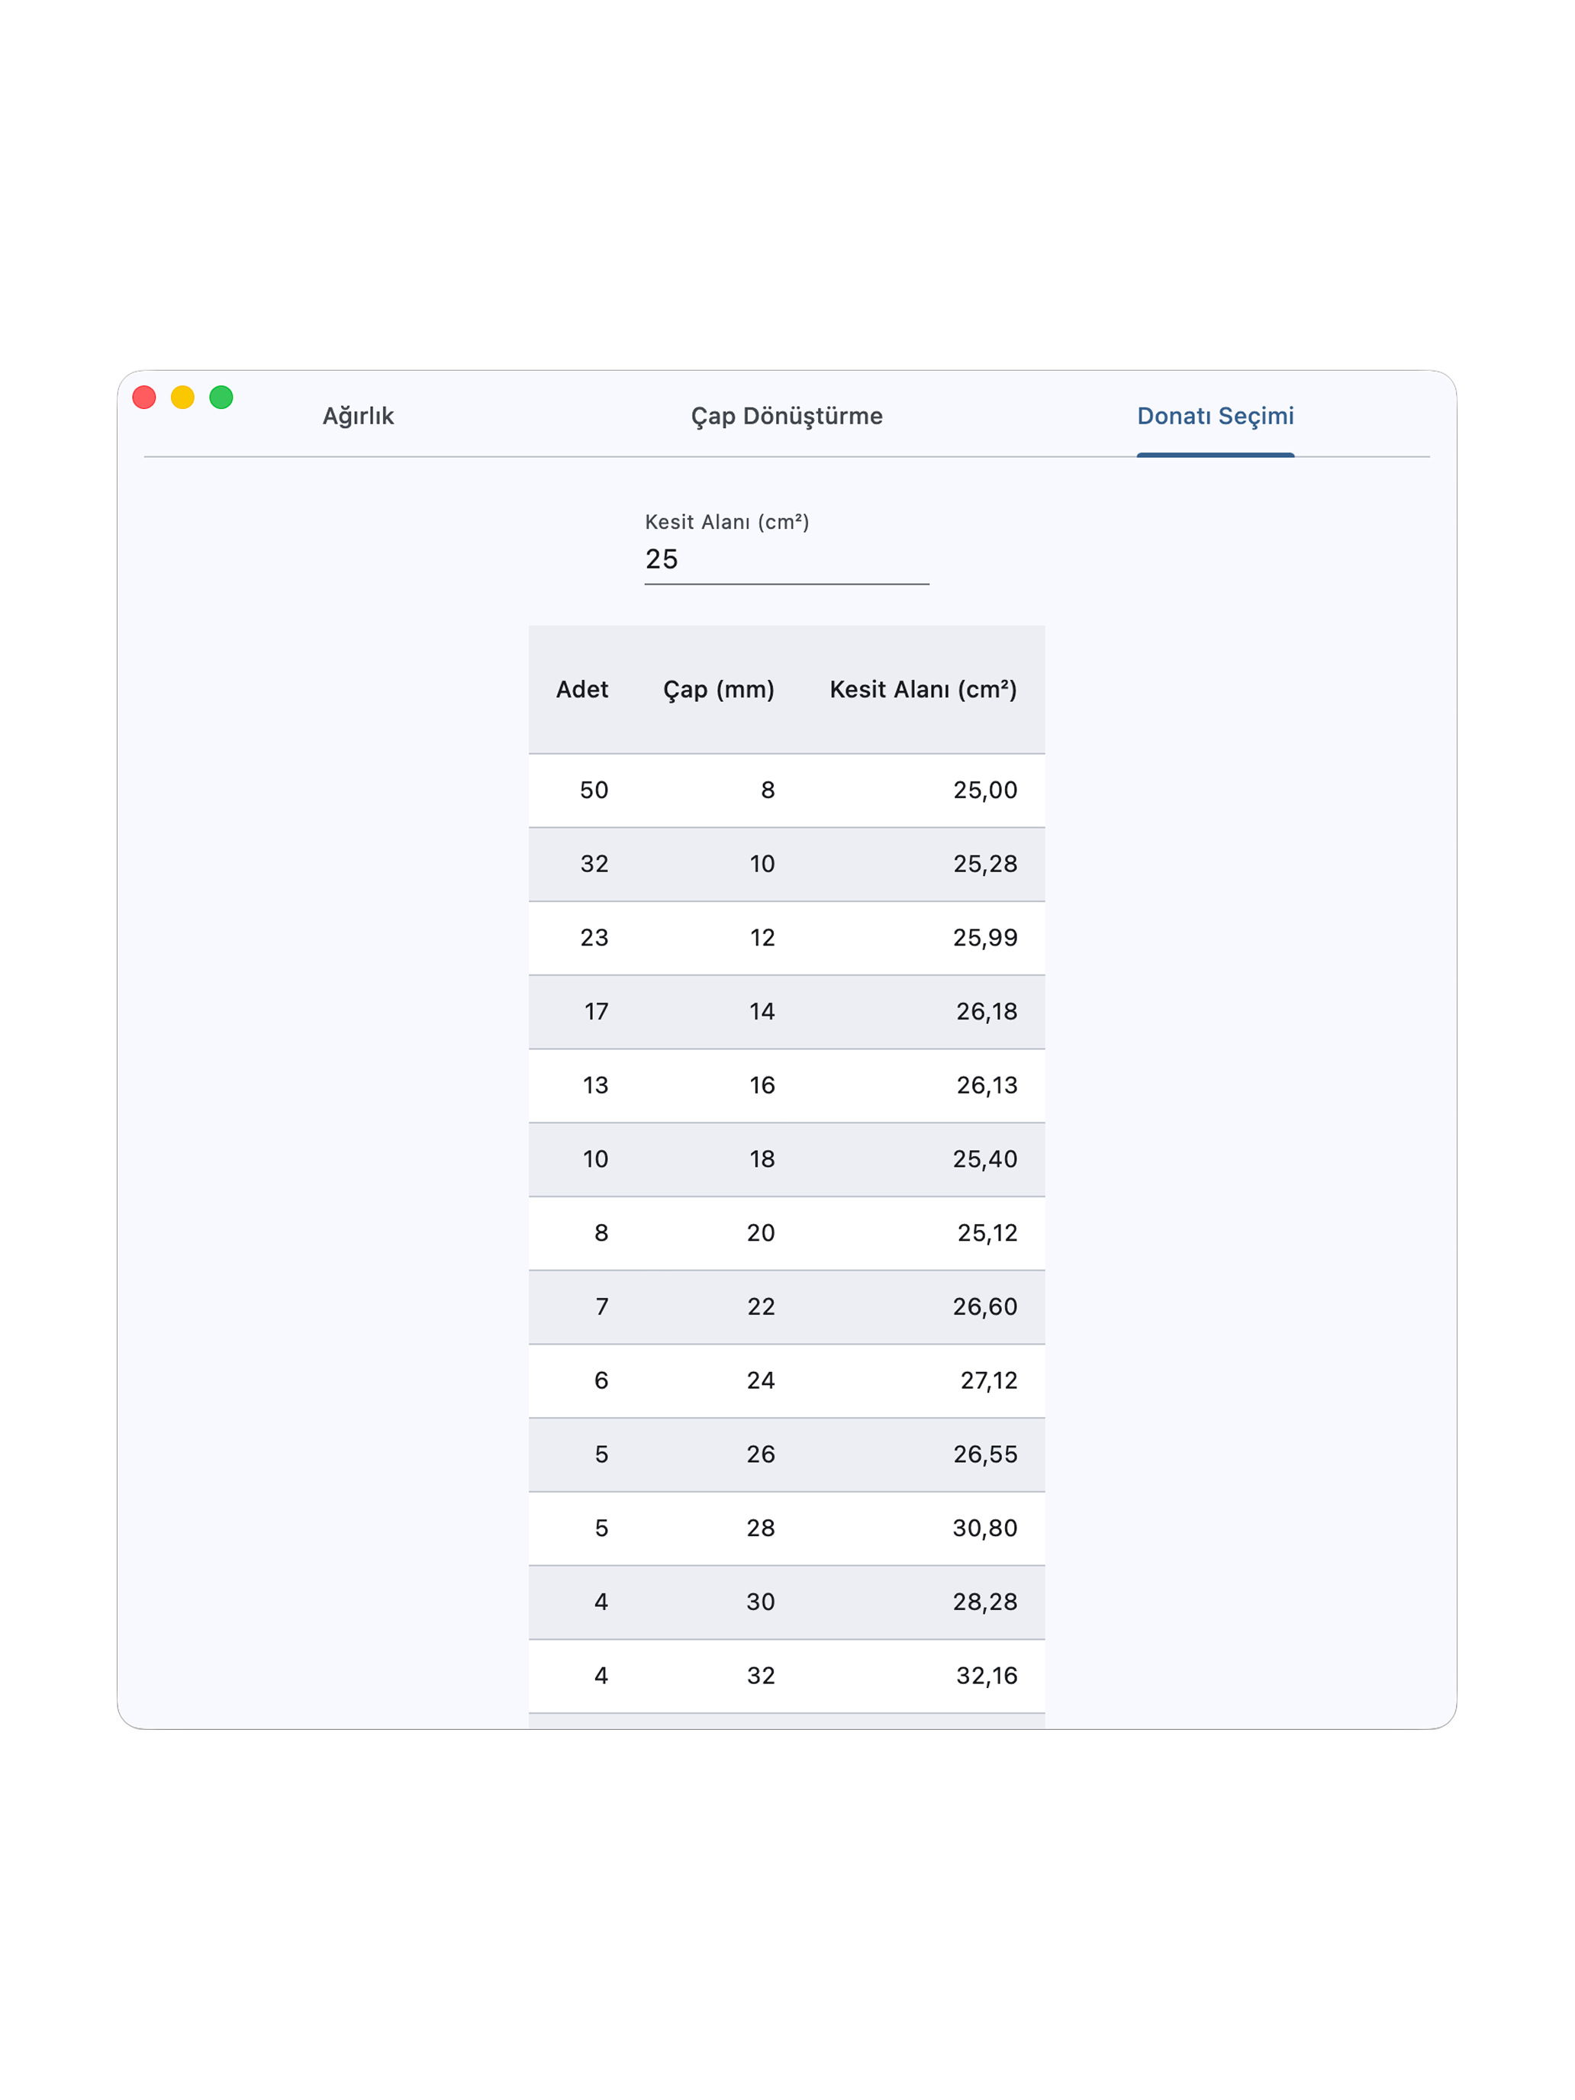Select the row with area 25,99
This screenshot has height=2100, width=1575.
coord(787,938)
